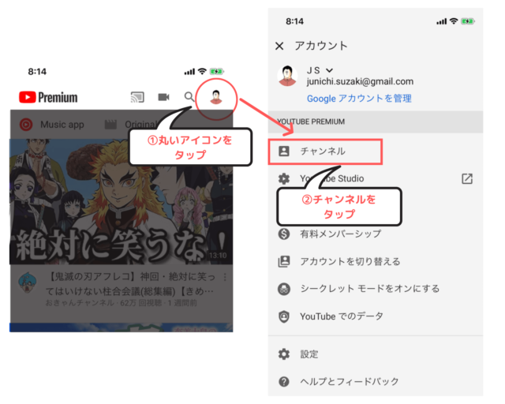Open the search magnifier icon
505x404 pixels.
click(189, 97)
